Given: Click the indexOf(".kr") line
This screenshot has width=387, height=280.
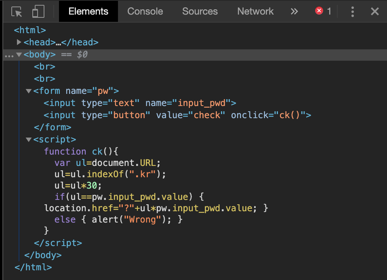Looking at the screenshot, I should point(110,174).
